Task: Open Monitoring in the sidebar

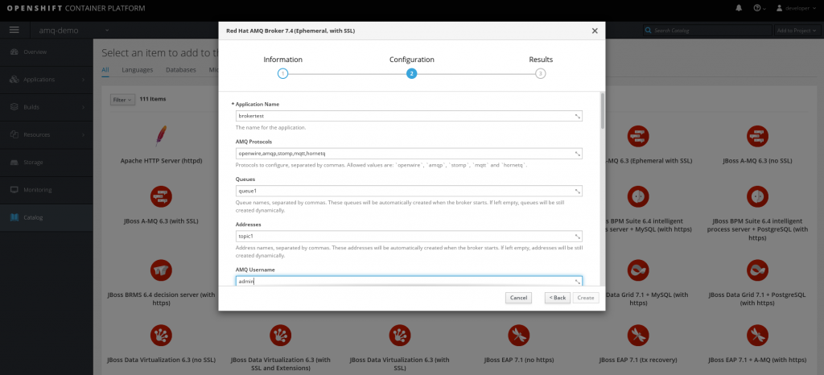Action: 38,190
